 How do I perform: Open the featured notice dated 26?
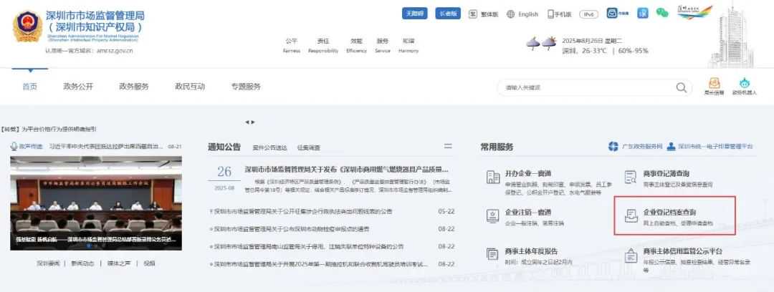pos(347,169)
